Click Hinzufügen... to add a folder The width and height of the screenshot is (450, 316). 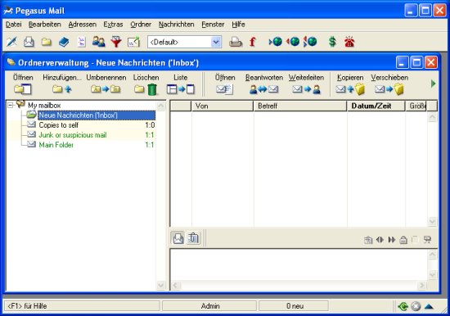pos(62,84)
